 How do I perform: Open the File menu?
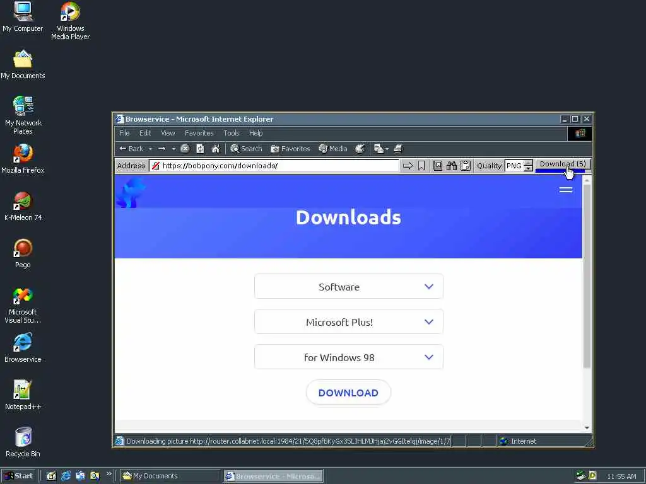pyautogui.click(x=124, y=134)
